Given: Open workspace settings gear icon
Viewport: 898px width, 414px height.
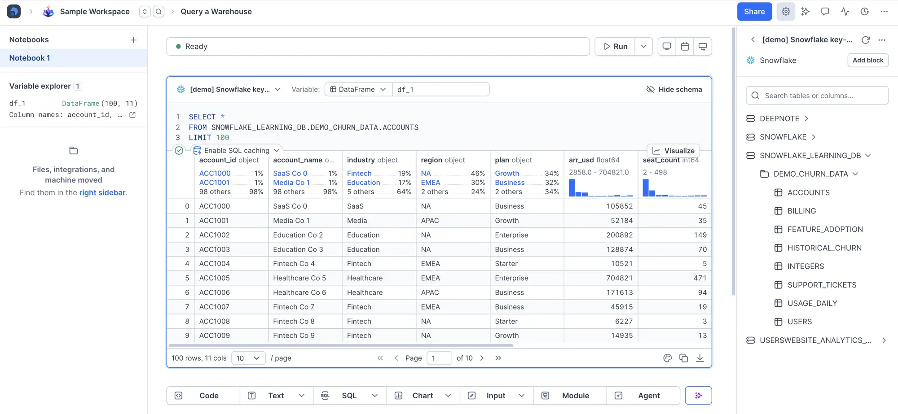Looking at the screenshot, I should (786, 12).
